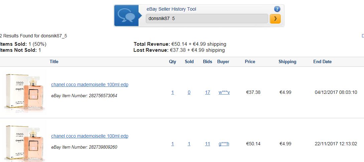Click the speech bubble Seller History logo
Screen dimensions: 364x162
126,16
